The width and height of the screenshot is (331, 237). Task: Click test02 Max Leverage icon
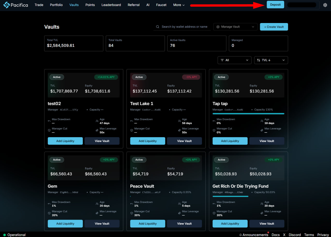point(97,130)
